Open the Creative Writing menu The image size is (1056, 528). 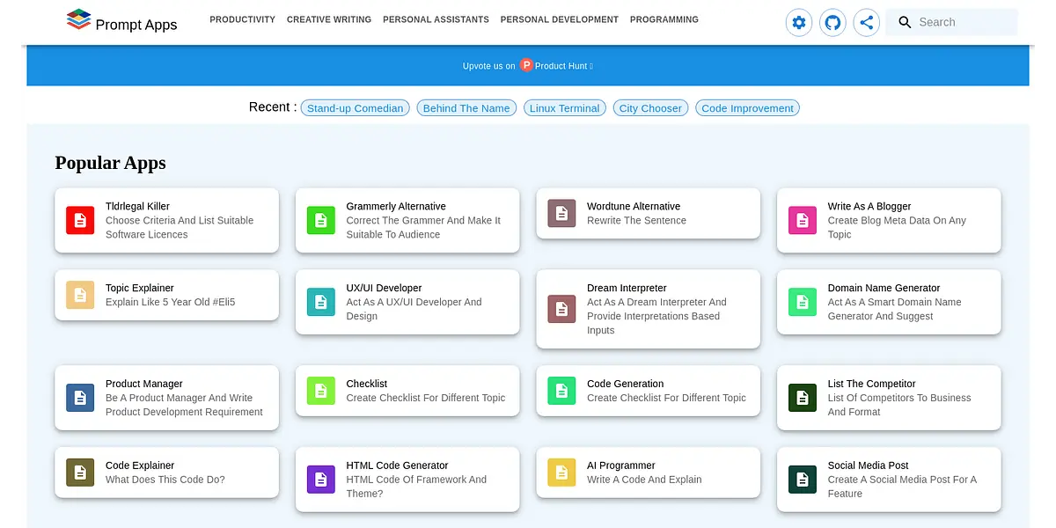329,19
